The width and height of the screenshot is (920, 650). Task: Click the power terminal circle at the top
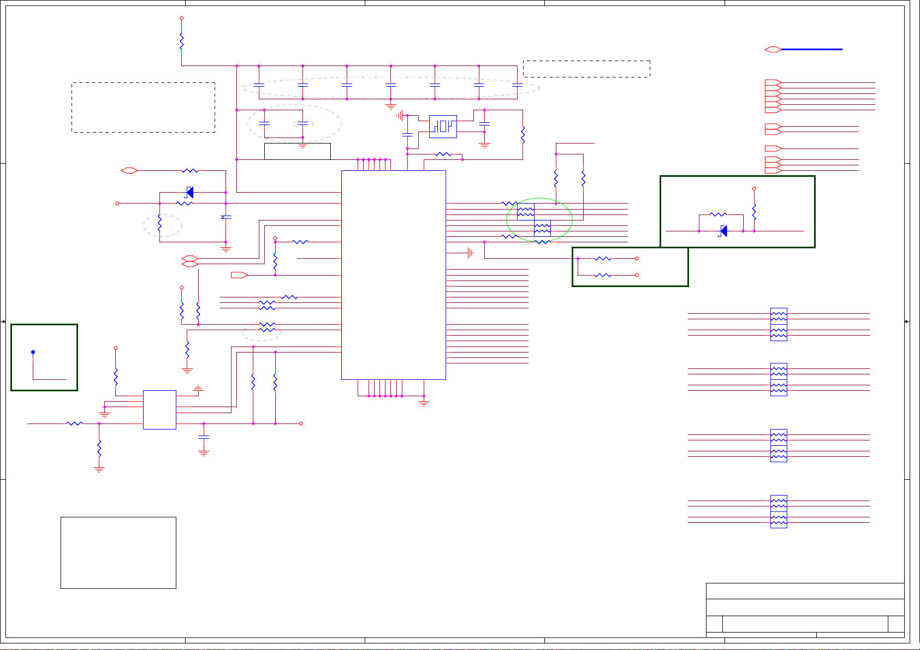pos(181,18)
